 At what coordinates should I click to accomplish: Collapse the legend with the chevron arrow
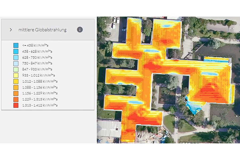click(x=11, y=30)
